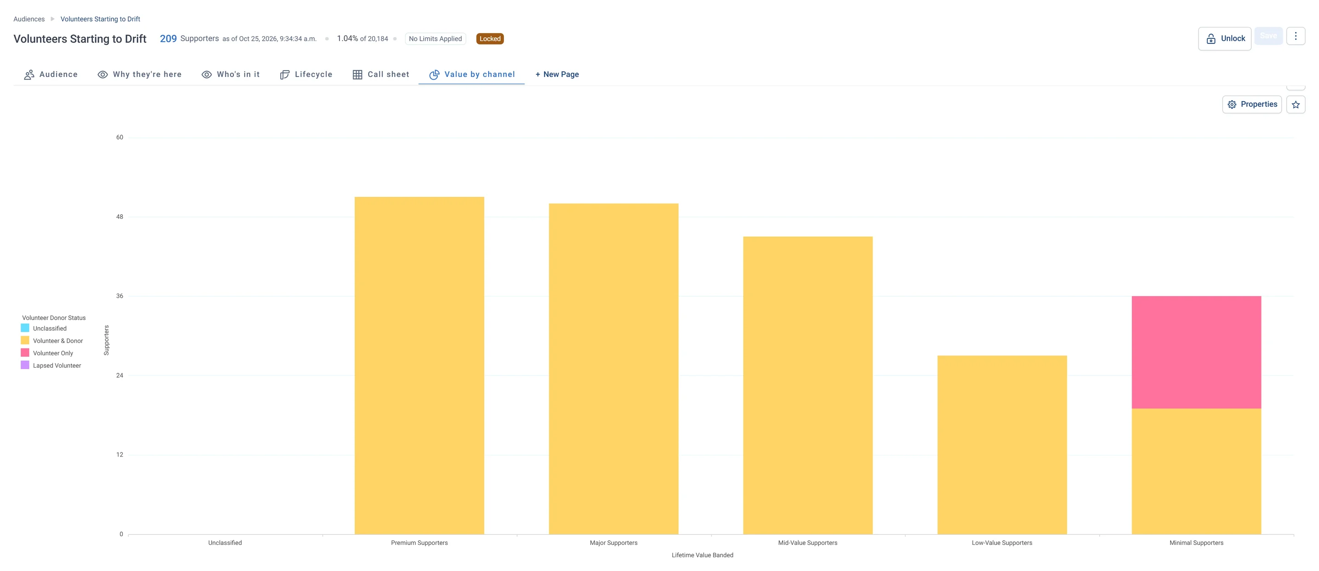Click the Unclassified x-axis label
The width and height of the screenshot is (1319, 571).
(225, 543)
